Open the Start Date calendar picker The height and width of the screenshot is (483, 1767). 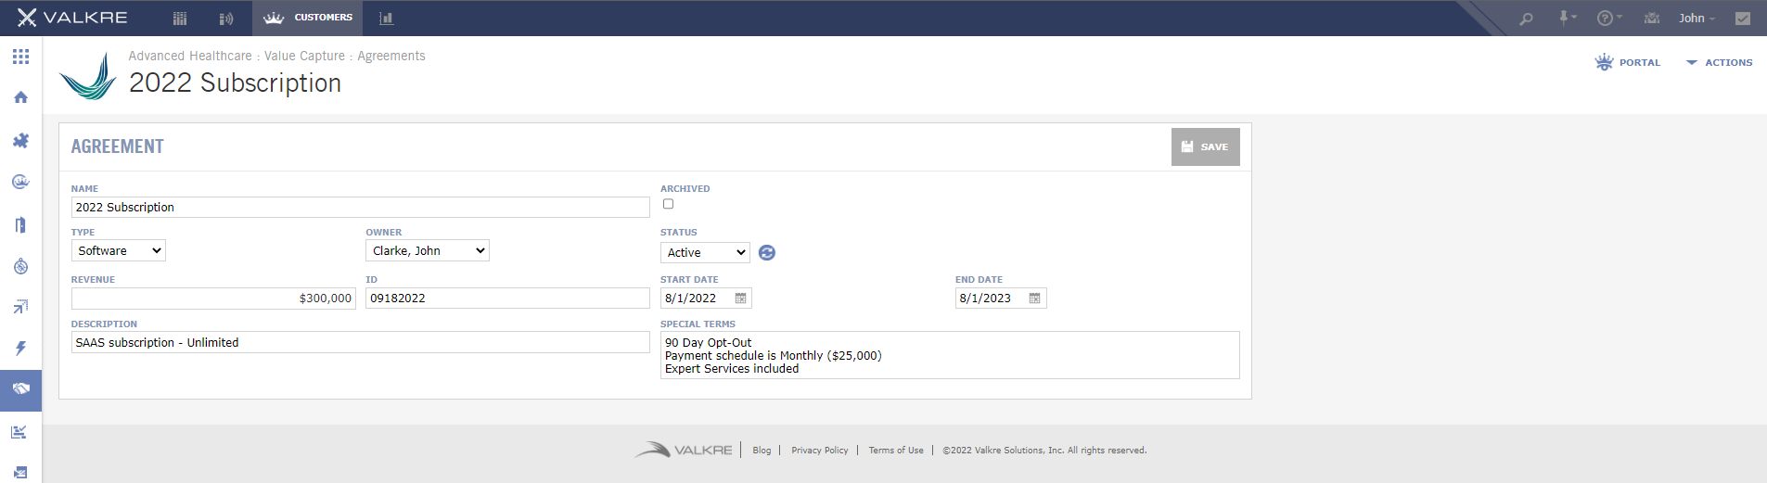point(740,298)
